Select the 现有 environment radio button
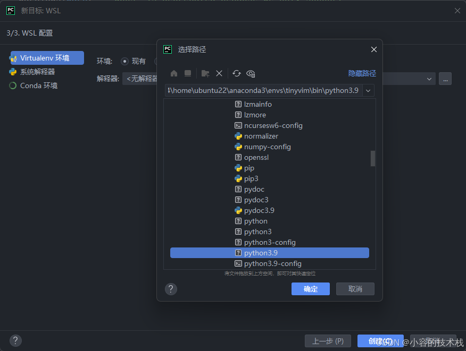This screenshot has height=351, width=466. pos(124,62)
